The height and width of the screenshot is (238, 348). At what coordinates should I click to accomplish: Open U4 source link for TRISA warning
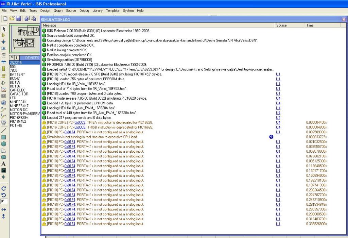pos(278,122)
